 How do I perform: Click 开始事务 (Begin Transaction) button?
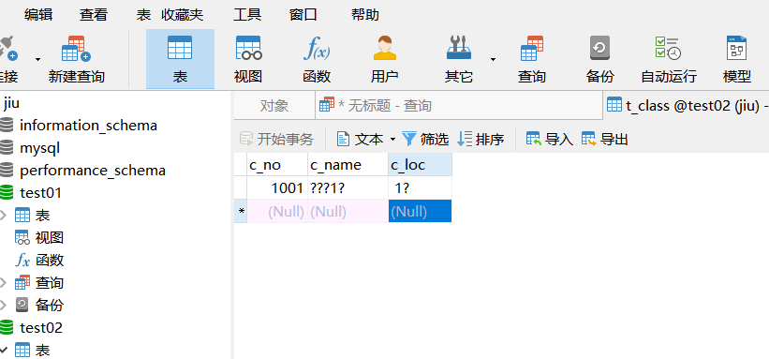276,140
